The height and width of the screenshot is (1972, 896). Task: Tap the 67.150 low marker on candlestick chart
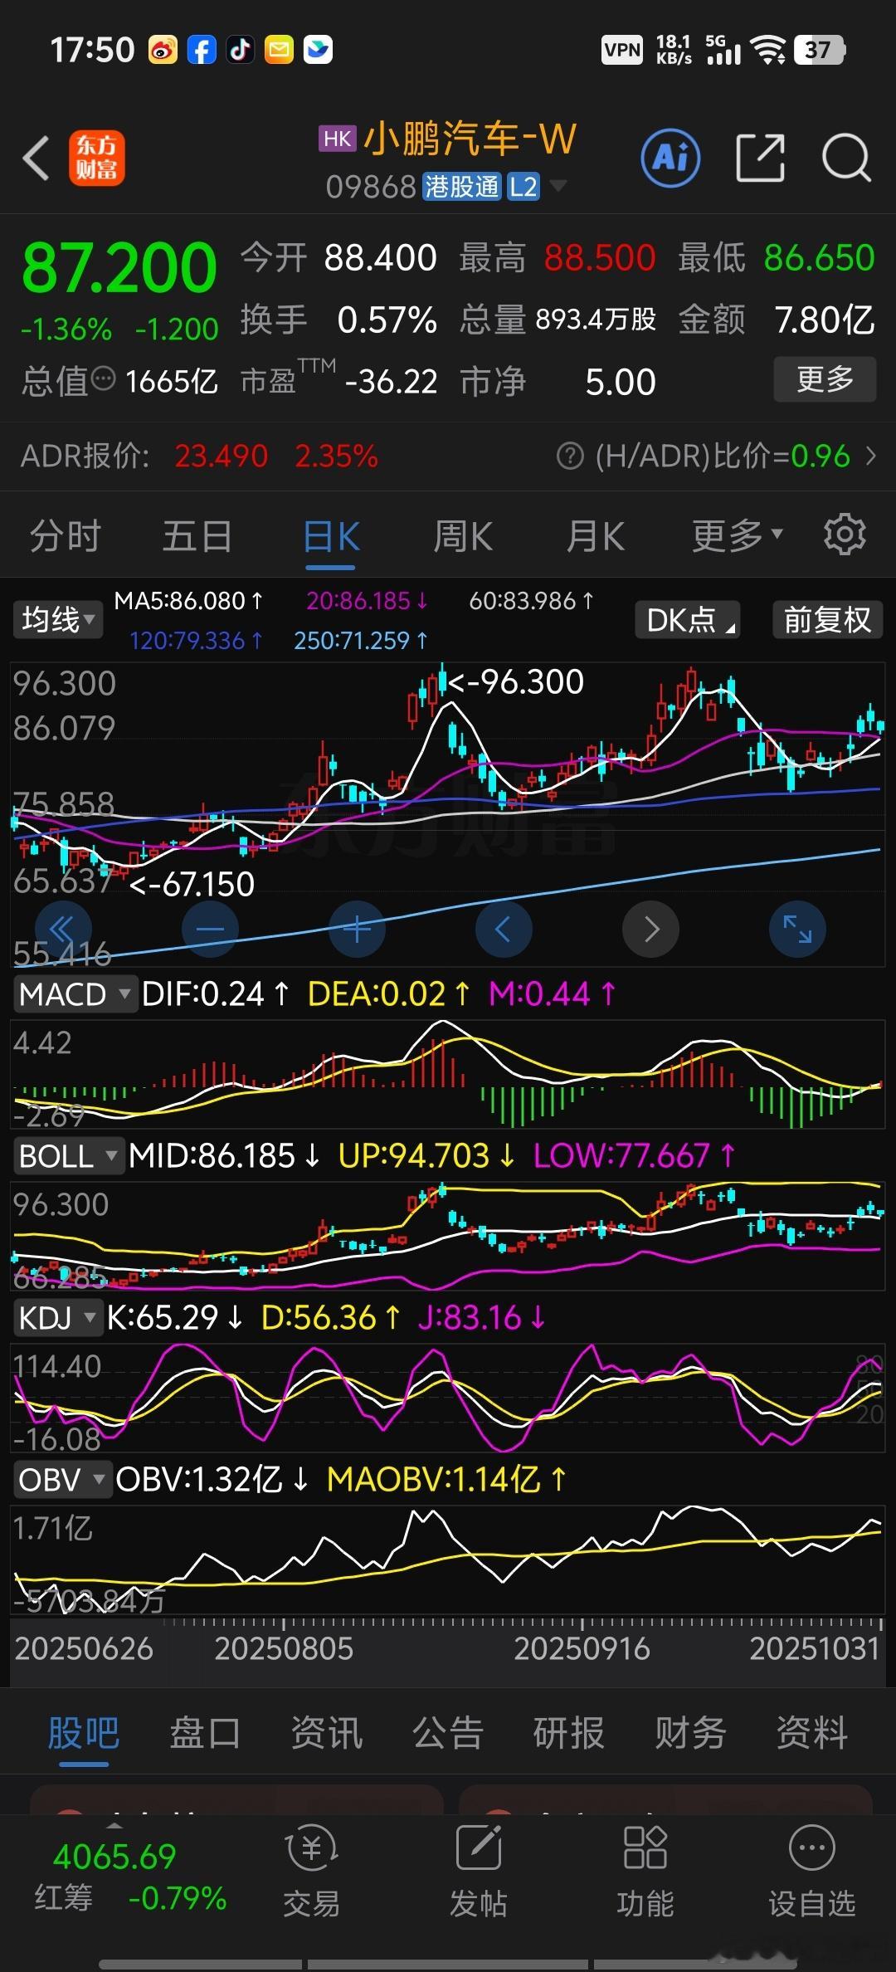192,884
